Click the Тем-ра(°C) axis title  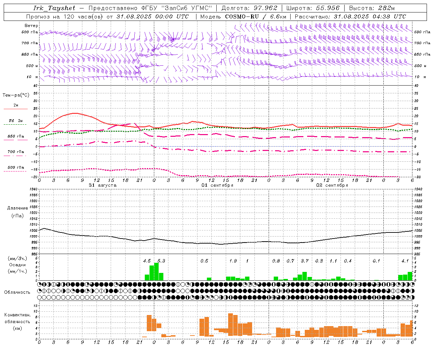[x=16, y=95]
